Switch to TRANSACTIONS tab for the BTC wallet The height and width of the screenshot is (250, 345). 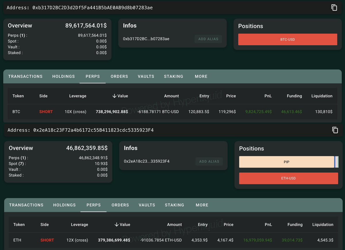[x=25, y=76]
